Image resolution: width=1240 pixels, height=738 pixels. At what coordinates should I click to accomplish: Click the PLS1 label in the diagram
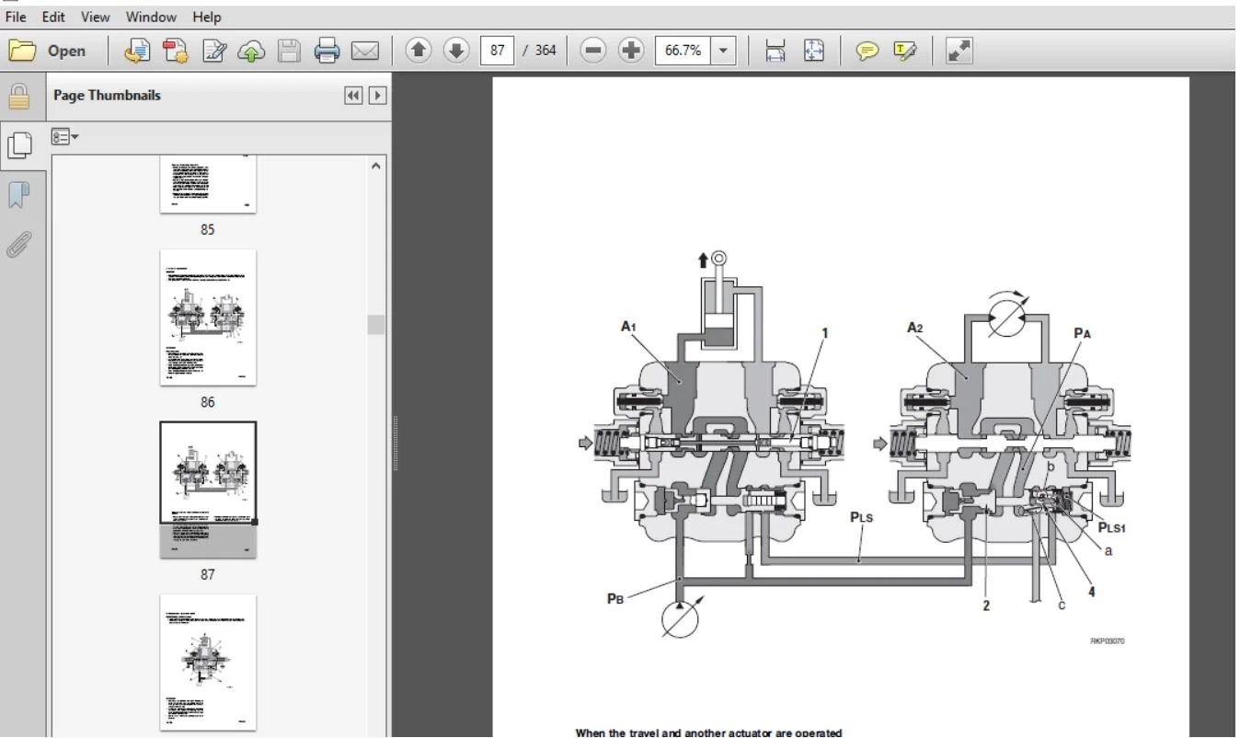coord(1110,527)
